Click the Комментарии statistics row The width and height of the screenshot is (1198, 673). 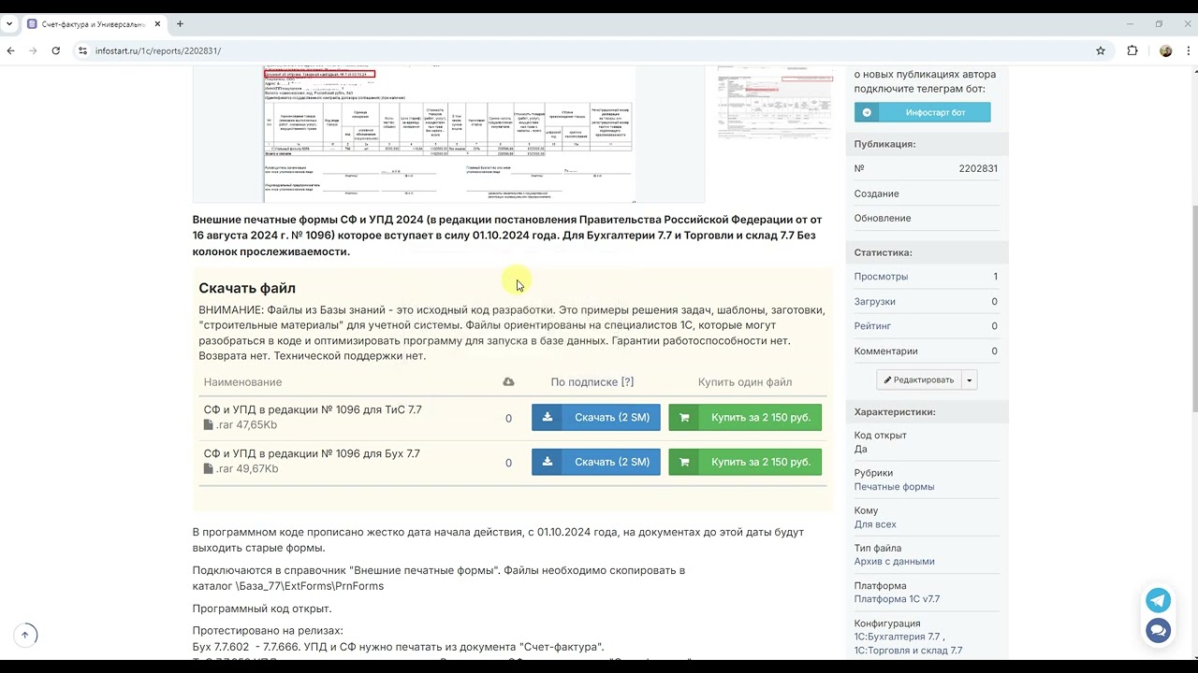click(x=926, y=351)
